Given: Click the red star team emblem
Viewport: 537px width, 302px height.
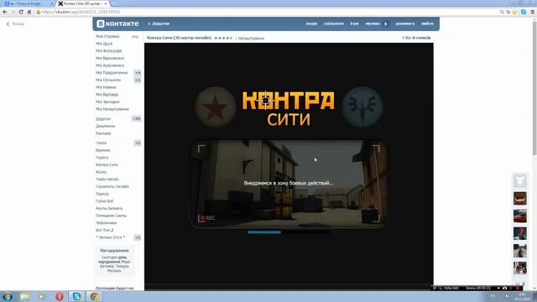Looking at the screenshot, I should pyautogui.click(x=216, y=107).
